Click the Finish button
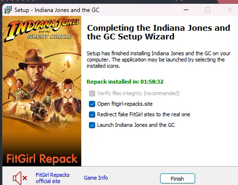The image size is (238, 185). point(177,178)
